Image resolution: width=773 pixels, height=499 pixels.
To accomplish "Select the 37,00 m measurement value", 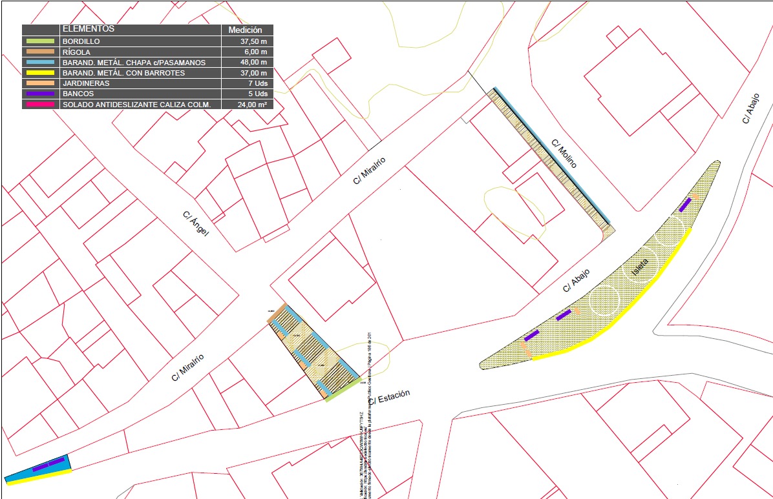I will coord(253,73).
